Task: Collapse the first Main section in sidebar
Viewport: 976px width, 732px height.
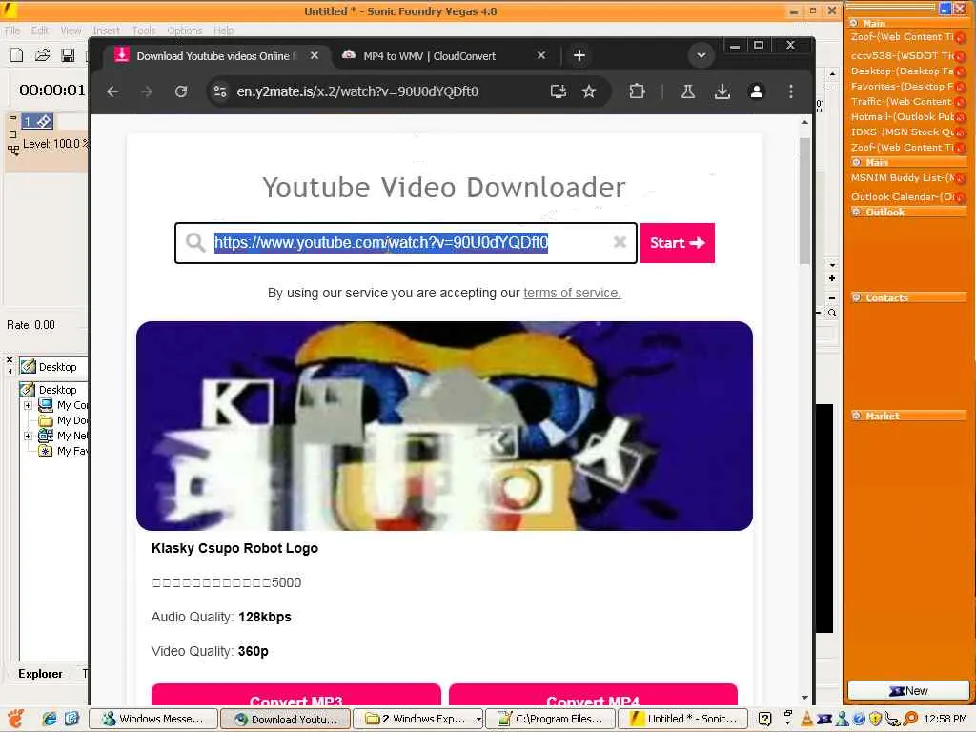Action: [x=854, y=23]
